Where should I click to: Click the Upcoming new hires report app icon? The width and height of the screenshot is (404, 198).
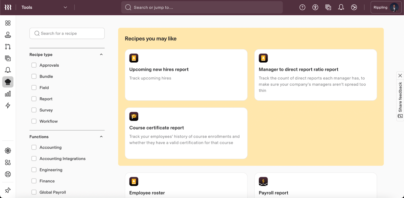(134, 58)
